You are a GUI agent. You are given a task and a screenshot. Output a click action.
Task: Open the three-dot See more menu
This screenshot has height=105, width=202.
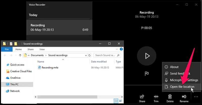(196, 97)
